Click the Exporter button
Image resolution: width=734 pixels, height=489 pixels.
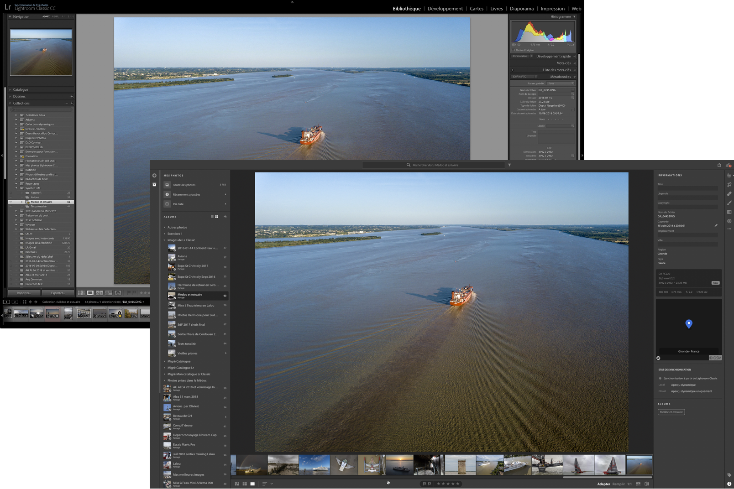coord(58,293)
